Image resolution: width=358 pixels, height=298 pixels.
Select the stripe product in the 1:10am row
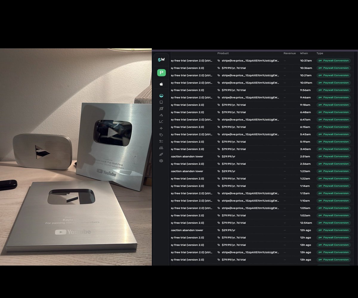pos(250,201)
